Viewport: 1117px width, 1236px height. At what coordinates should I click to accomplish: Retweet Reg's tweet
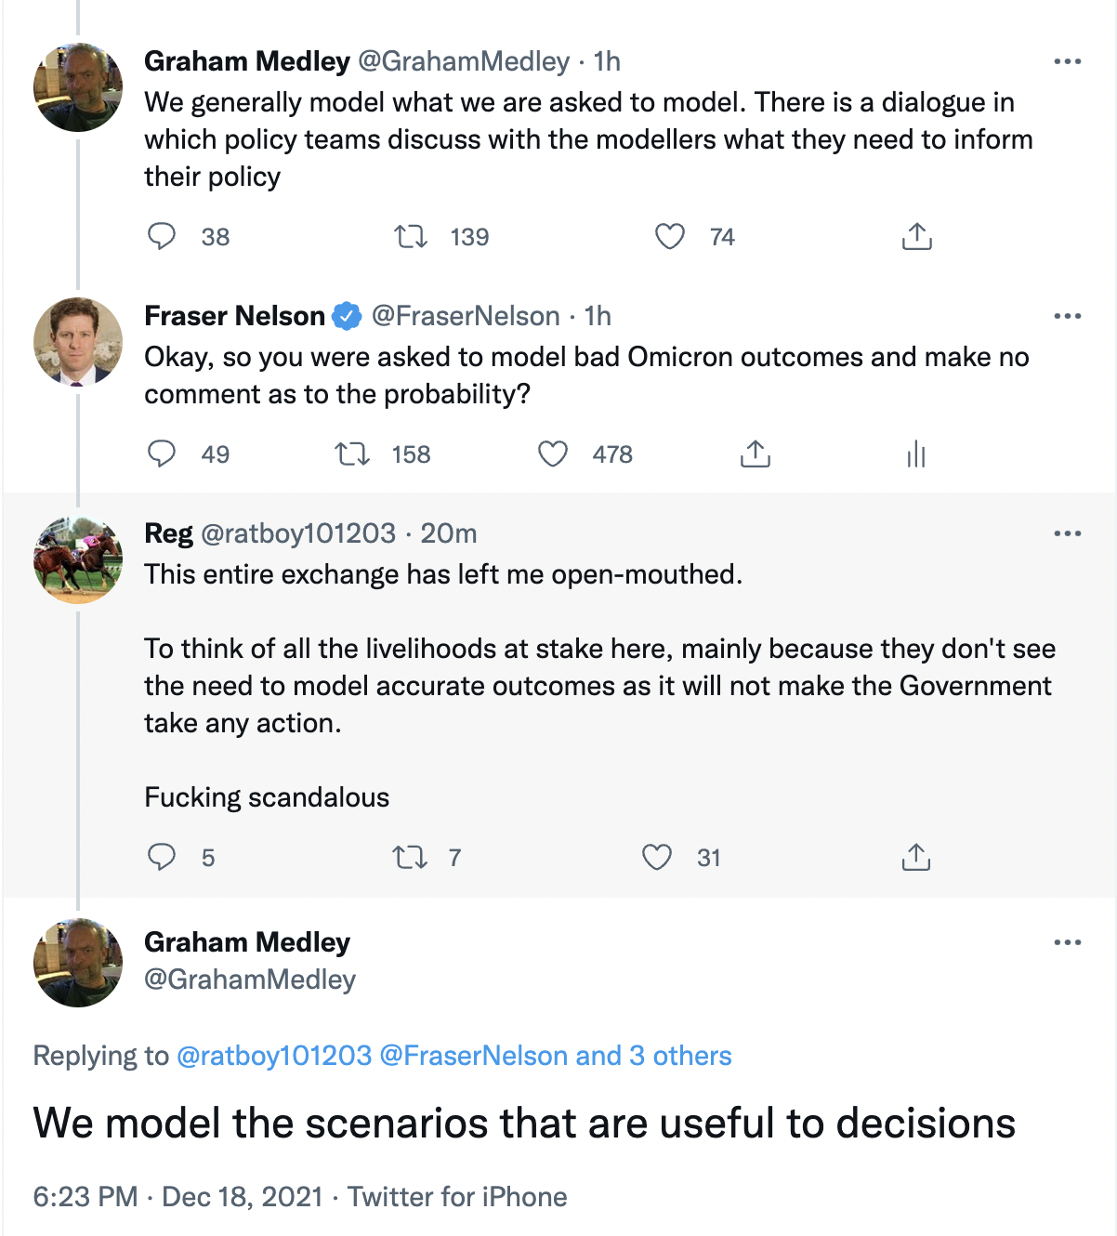click(410, 857)
